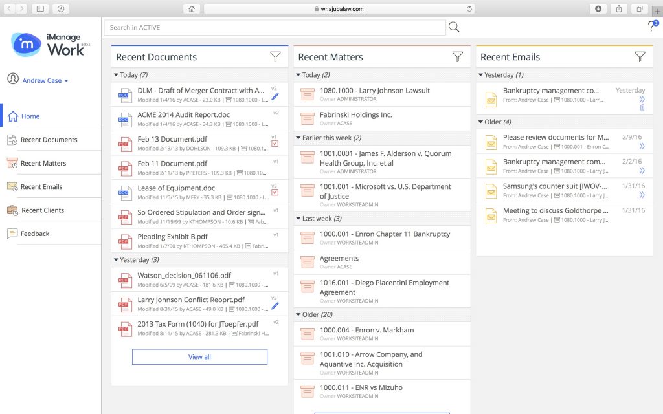
Task: Click PDF icon of Feb 11 Document.pdf
Action: pyautogui.click(x=125, y=168)
